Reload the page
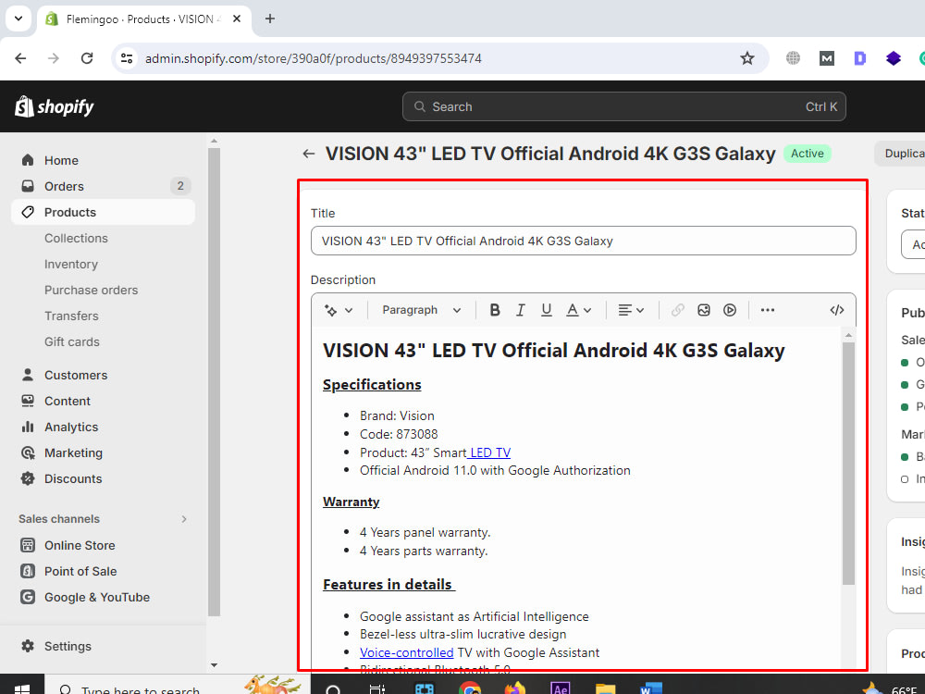 [87, 58]
